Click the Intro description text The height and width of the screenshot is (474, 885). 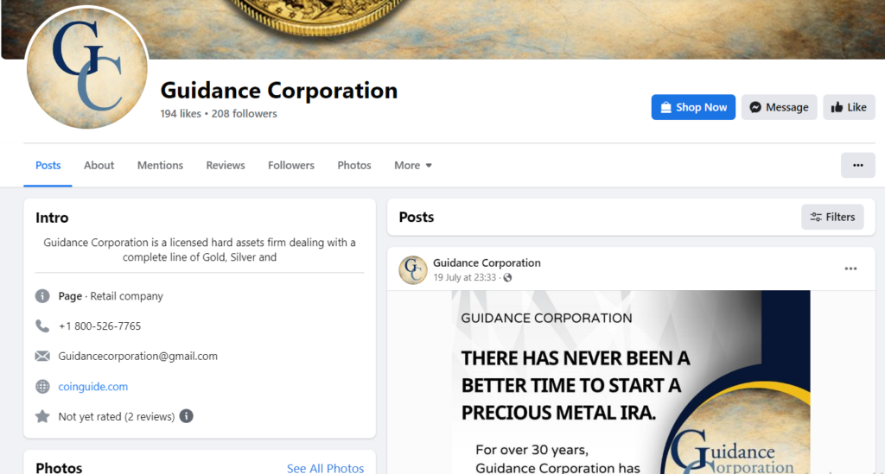pos(200,250)
